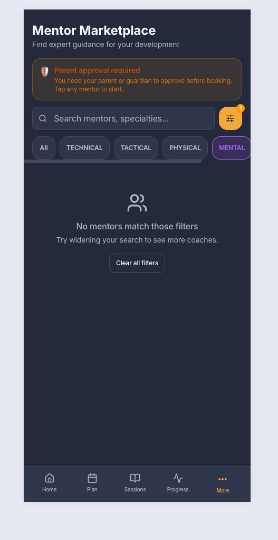Focus the Search mentors input field
This screenshot has width=278, height=540.
123,118
